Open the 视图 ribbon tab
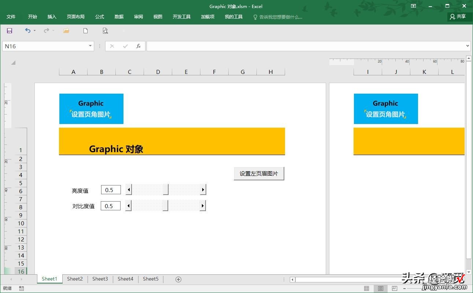473x293 pixels. pos(158,17)
